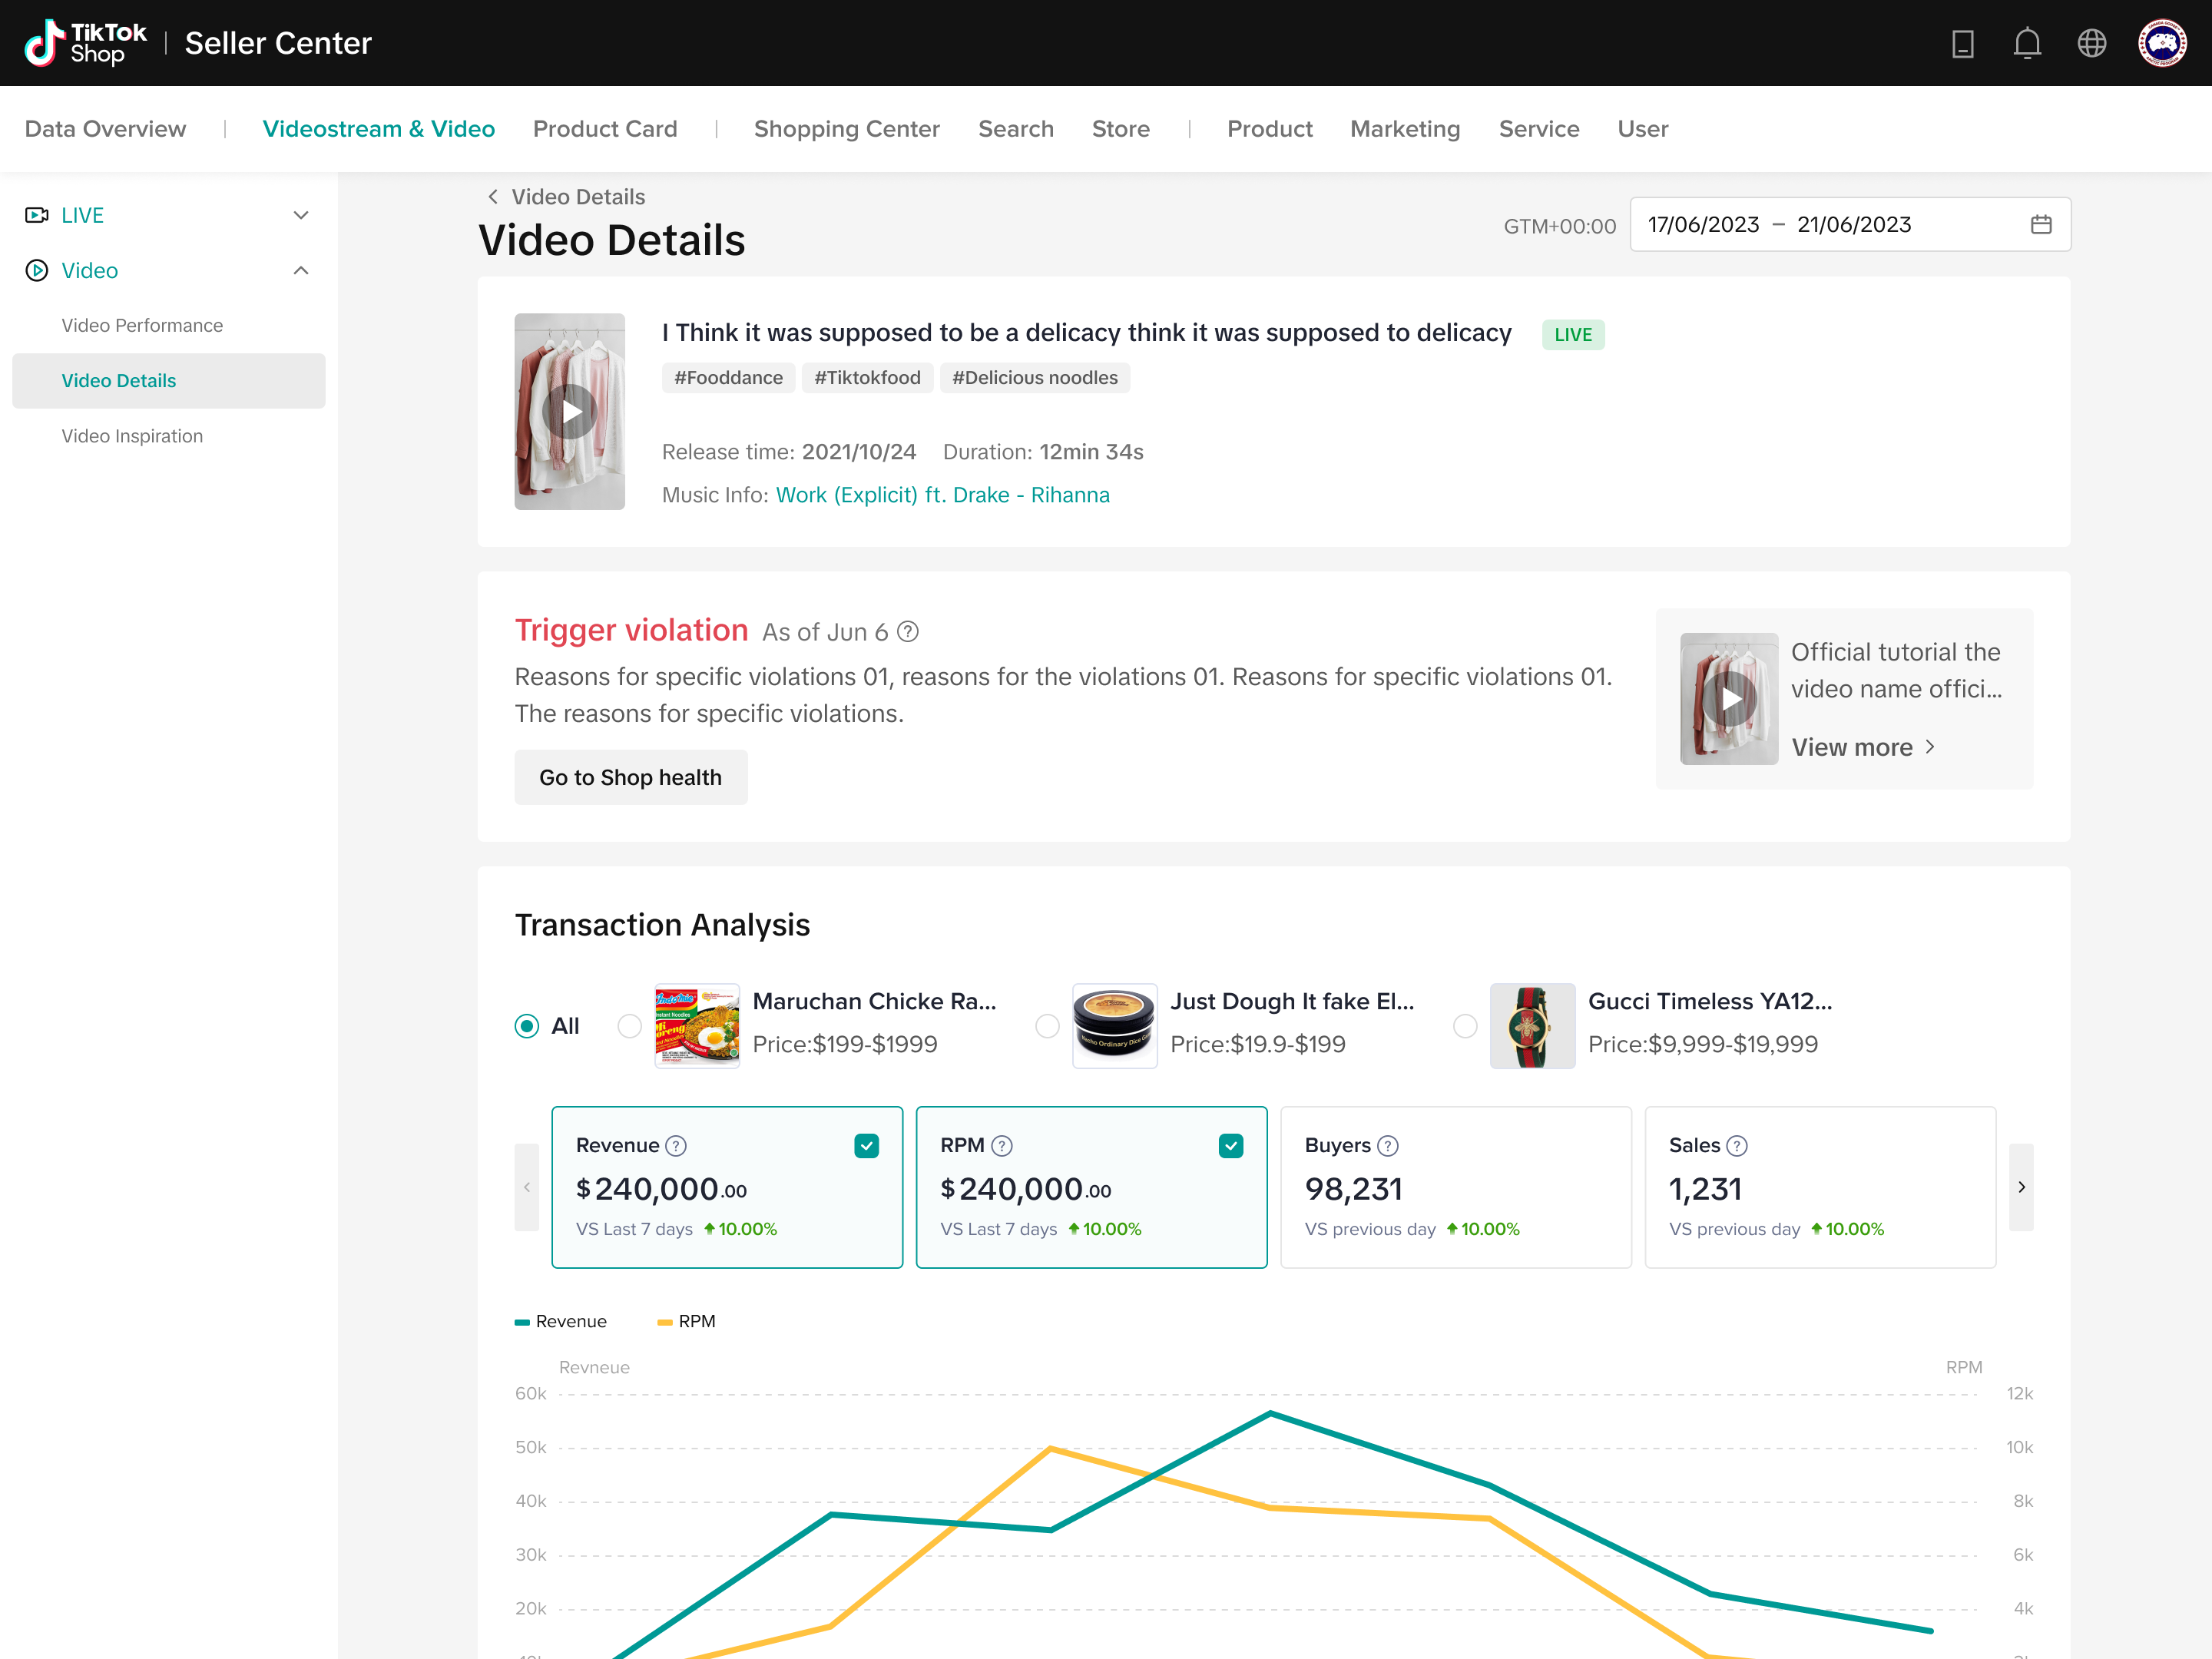The width and height of the screenshot is (2212, 1659).
Task: Open the user profile avatar
Action: pyautogui.click(x=2161, y=43)
